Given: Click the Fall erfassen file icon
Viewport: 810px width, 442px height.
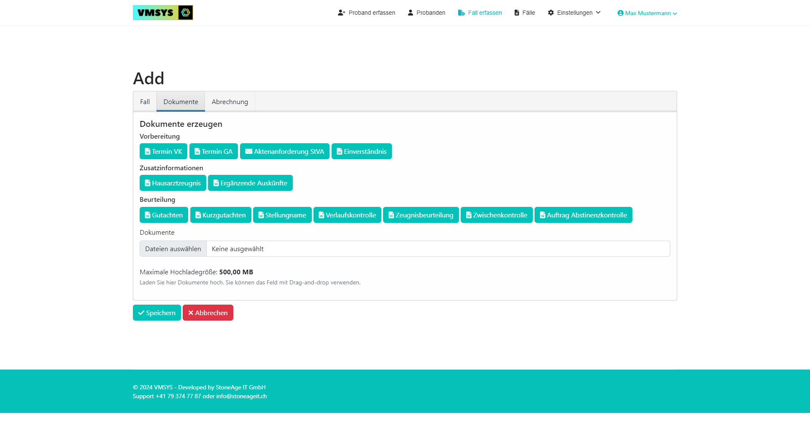Looking at the screenshot, I should [461, 13].
